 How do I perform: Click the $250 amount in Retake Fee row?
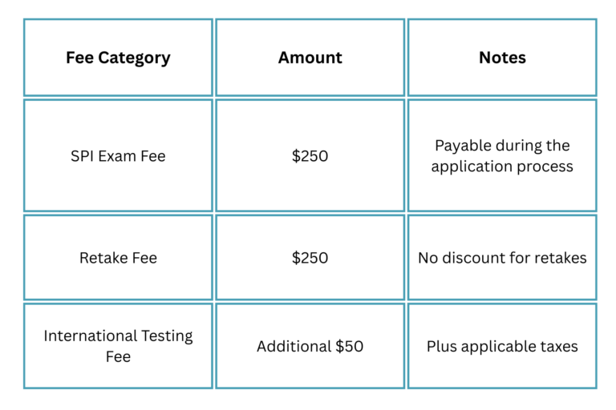point(310,258)
